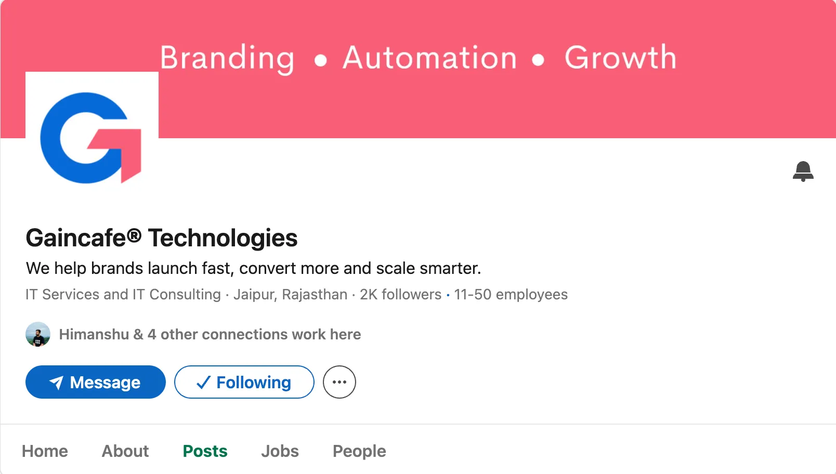The height and width of the screenshot is (474, 836).
Task: Stay on the active Posts tab
Action: (x=204, y=451)
